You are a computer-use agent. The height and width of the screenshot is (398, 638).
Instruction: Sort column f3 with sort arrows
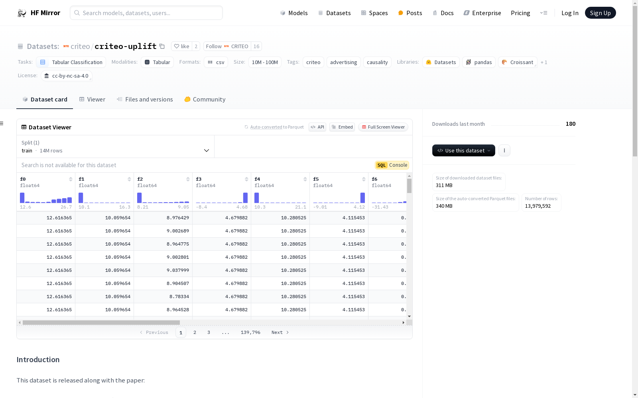point(246,179)
